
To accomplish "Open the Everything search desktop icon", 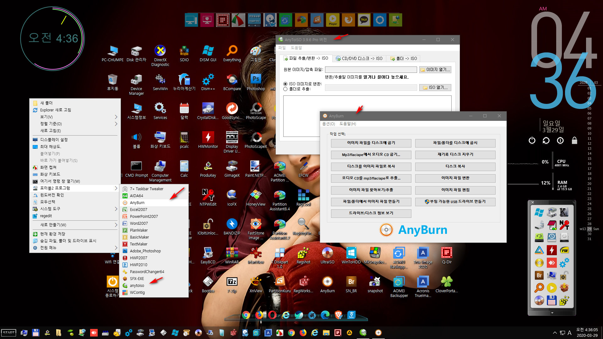I will pyautogui.click(x=232, y=53).
